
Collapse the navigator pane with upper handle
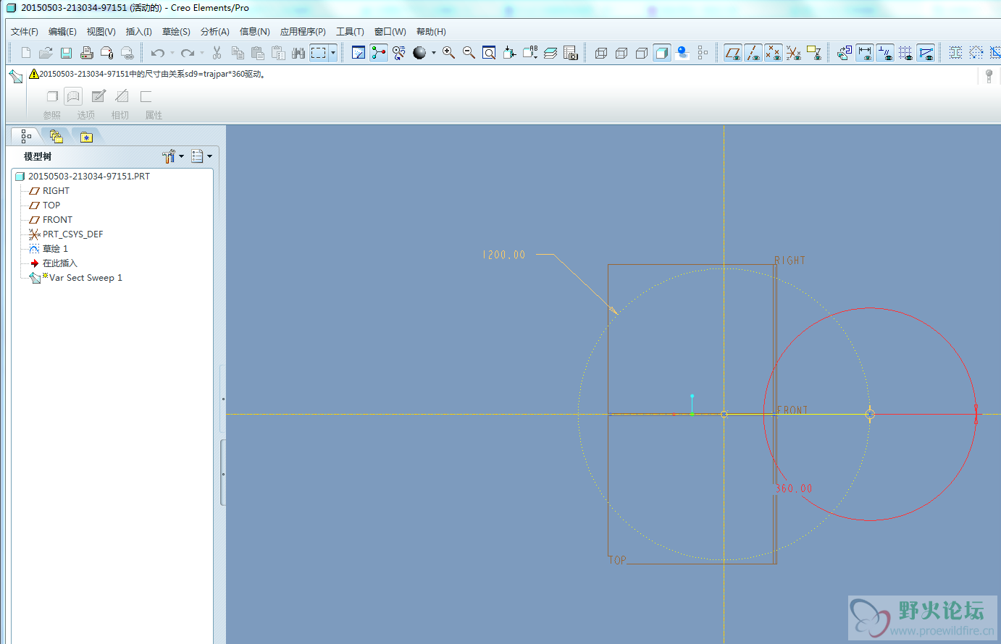pos(223,399)
